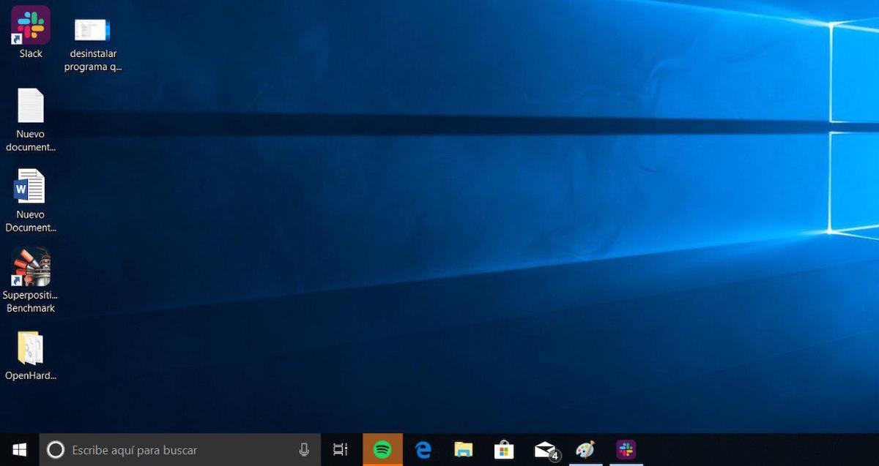The height and width of the screenshot is (466, 879).
Task: Click the 'Slack' label under the desktop shortcut
Action: tap(31, 53)
